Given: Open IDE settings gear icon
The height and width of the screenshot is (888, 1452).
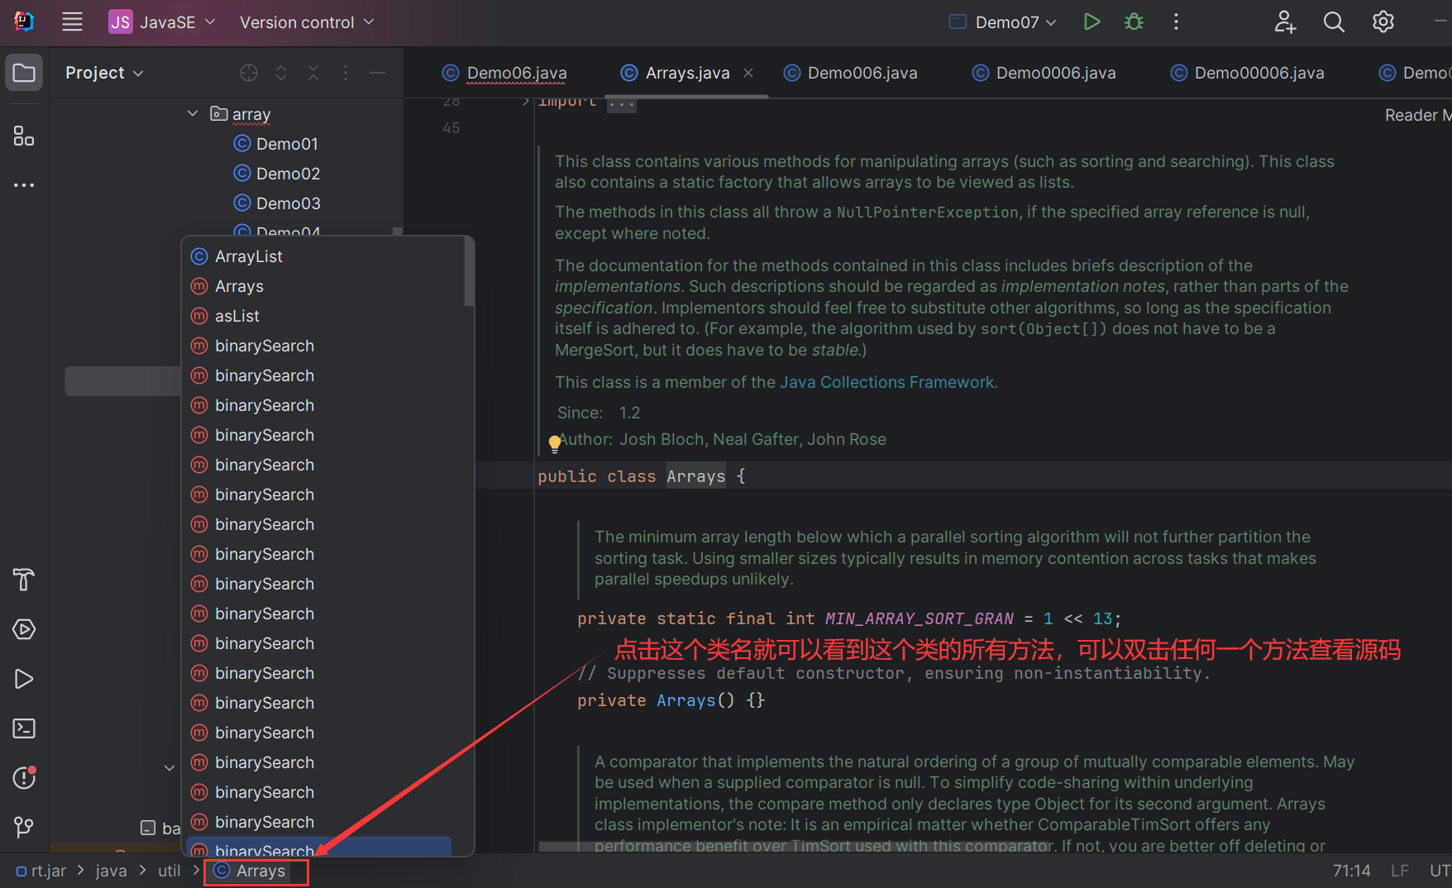Looking at the screenshot, I should [1383, 22].
